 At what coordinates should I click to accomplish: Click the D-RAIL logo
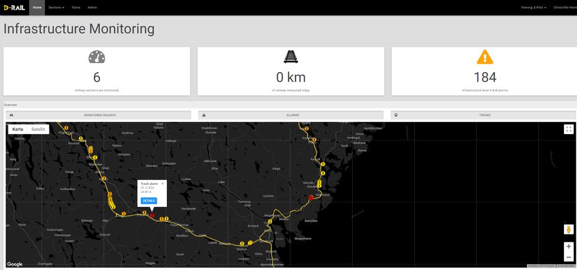(14, 7)
